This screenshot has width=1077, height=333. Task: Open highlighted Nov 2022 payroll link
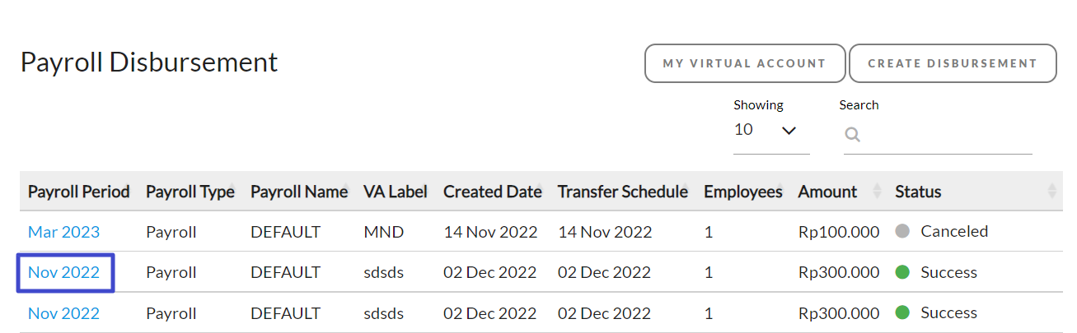point(63,272)
